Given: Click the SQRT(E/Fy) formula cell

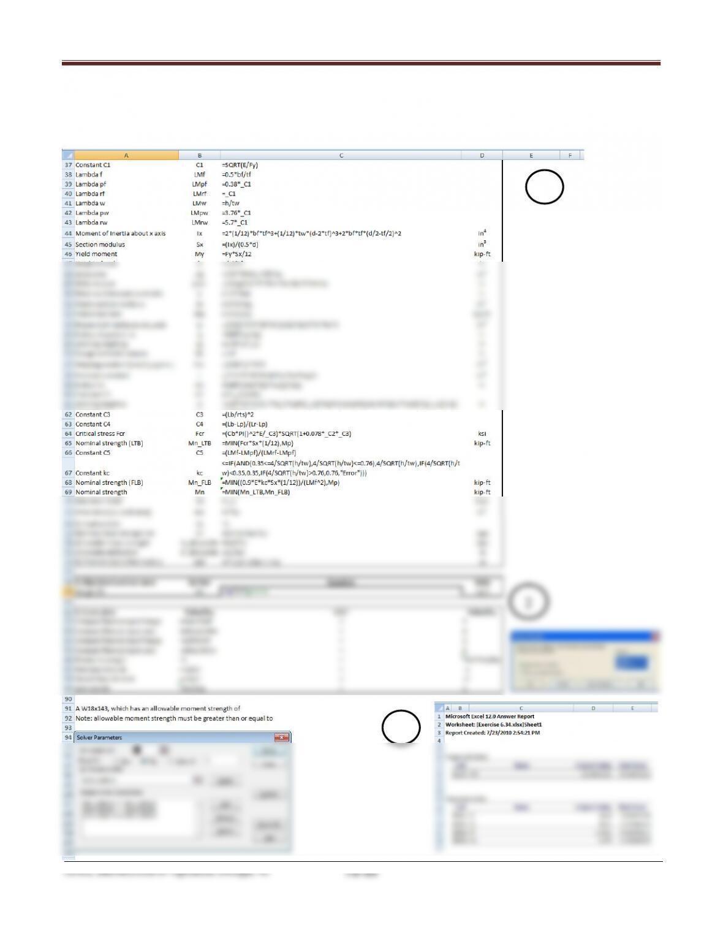Looking at the screenshot, I should (x=341, y=165).
